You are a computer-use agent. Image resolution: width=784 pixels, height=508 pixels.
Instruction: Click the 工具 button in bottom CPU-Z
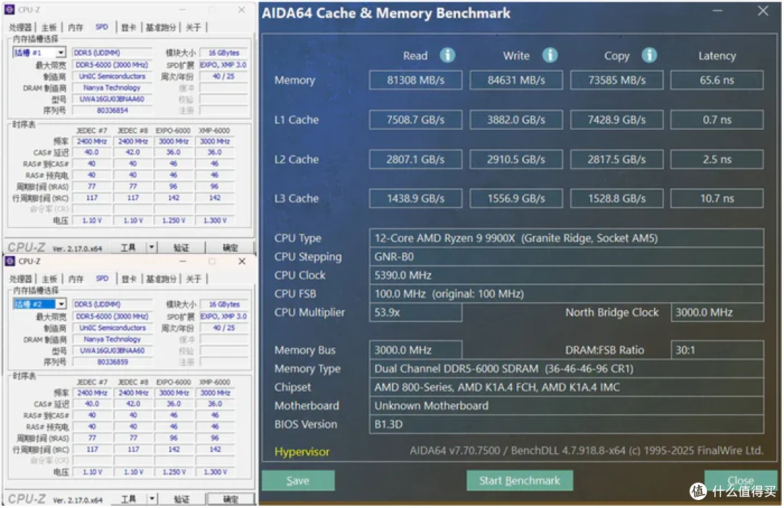coord(129,499)
